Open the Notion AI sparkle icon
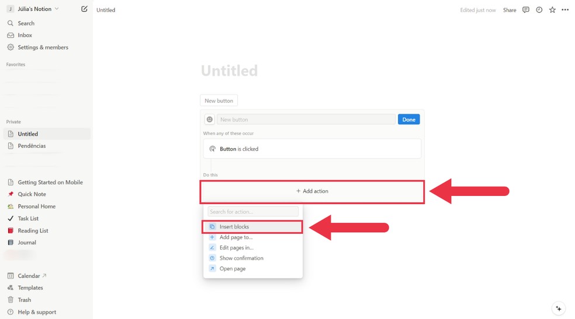The width and height of the screenshot is (575, 319). [x=559, y=309]
